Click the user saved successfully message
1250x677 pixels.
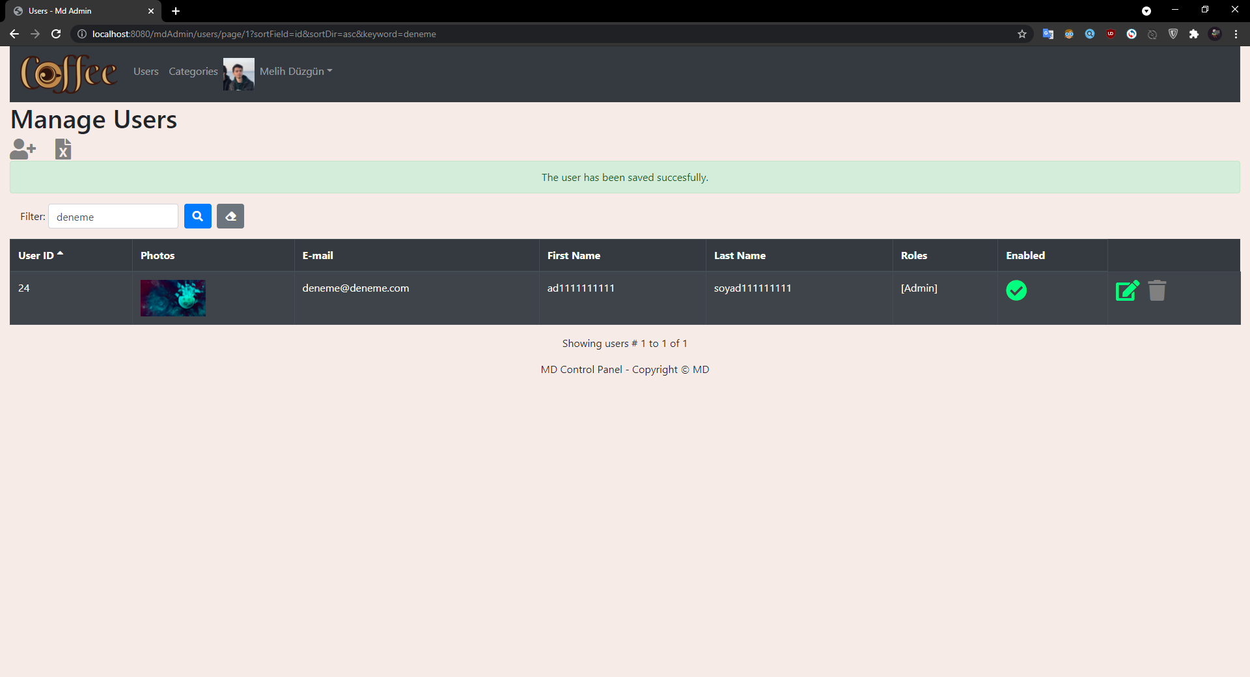click(x=625, y=177)
